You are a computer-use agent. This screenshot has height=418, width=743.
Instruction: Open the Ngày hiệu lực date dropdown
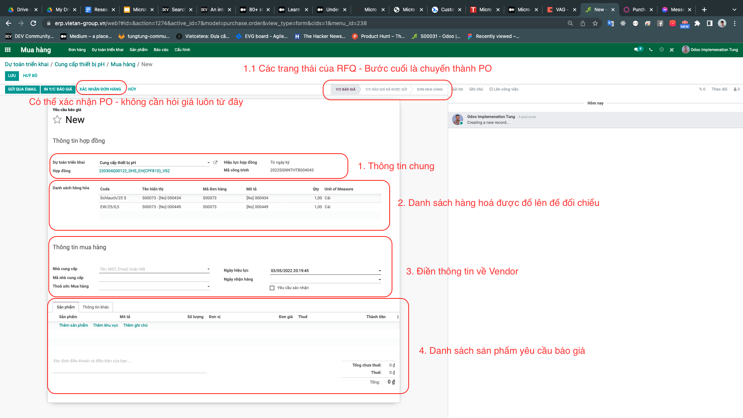pyautogui.click(x=380, y=271)
